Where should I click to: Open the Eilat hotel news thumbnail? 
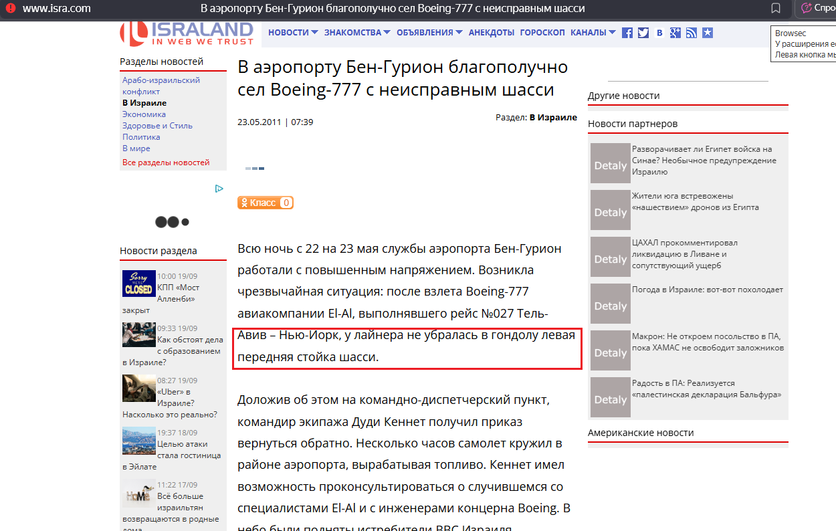[x=139, y=440]
